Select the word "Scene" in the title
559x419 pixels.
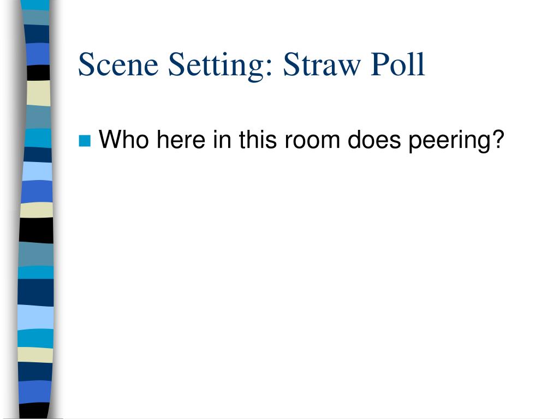(x=118, y=64)
